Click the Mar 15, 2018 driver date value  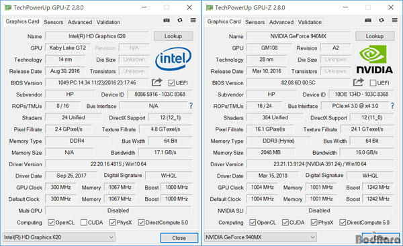click(273, 176)
